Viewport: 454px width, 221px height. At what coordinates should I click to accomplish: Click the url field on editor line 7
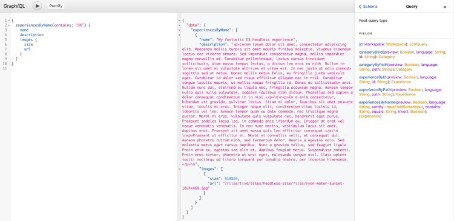[x=27, y=49]
